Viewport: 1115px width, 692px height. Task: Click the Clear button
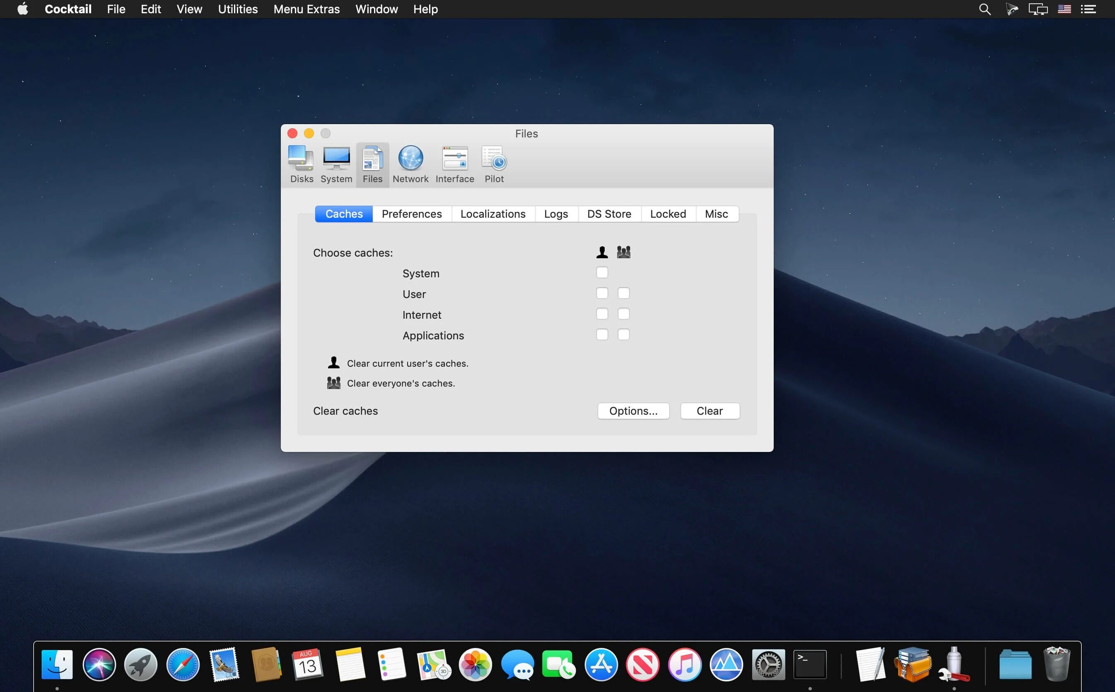[x=709, y=411]
